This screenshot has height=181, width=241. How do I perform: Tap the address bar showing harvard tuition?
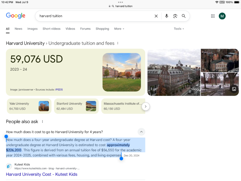(x=120, y=6)
